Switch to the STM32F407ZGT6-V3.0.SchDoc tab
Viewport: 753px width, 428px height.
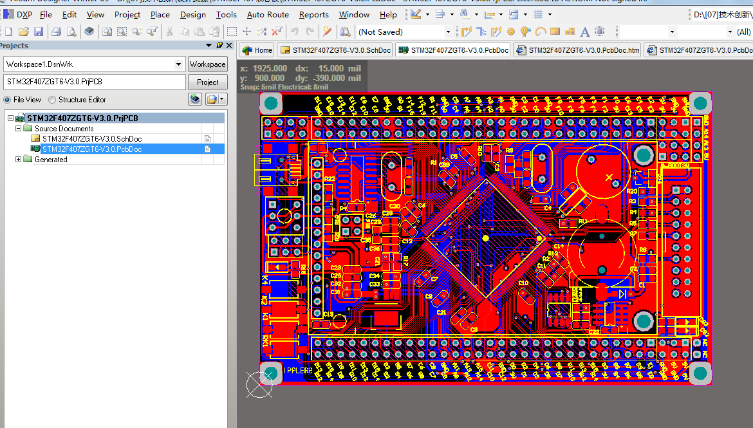(x=336, y=50)
